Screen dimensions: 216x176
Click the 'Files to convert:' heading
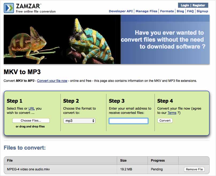(25, 148)
